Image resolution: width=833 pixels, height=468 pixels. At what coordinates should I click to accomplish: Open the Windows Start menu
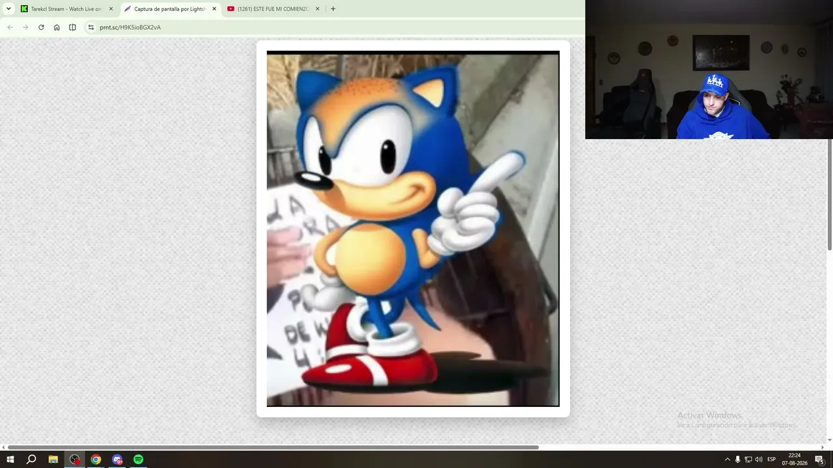pyautogui.click(x=10, y=460)
